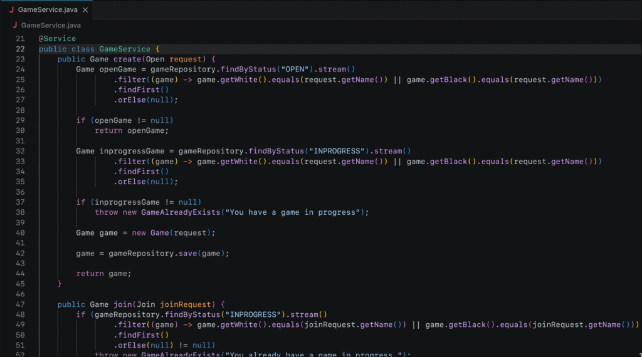642x357 pixels.
Task: Click the join method name
Action: (x=122, y=304)
